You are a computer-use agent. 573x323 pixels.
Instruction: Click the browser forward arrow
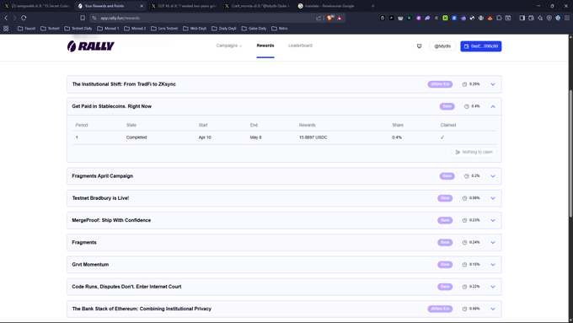[x=14, y=18]
